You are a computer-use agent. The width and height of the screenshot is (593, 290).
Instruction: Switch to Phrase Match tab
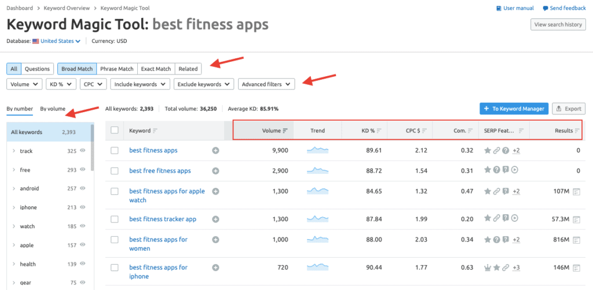click(116, 69)
